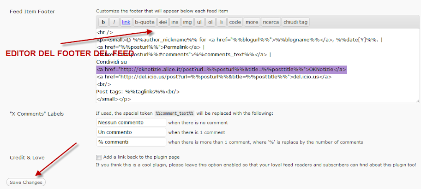Screen dimensions: 421x189
Task: Click the ins quicktag button
Action: click(175, 22)
